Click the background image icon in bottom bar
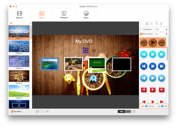The height and width of the screenshot is (127, 177). 135,111
